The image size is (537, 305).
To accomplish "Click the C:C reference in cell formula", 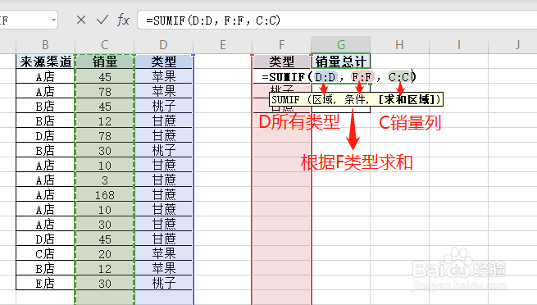I will pos(399,77).
